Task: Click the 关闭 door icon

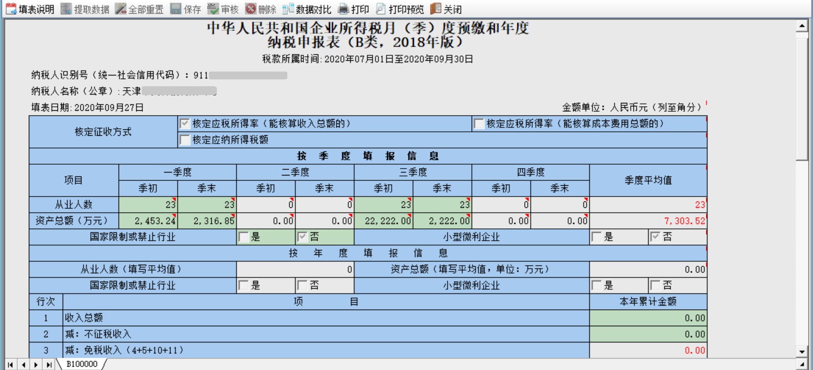Action: pos(435,9)
